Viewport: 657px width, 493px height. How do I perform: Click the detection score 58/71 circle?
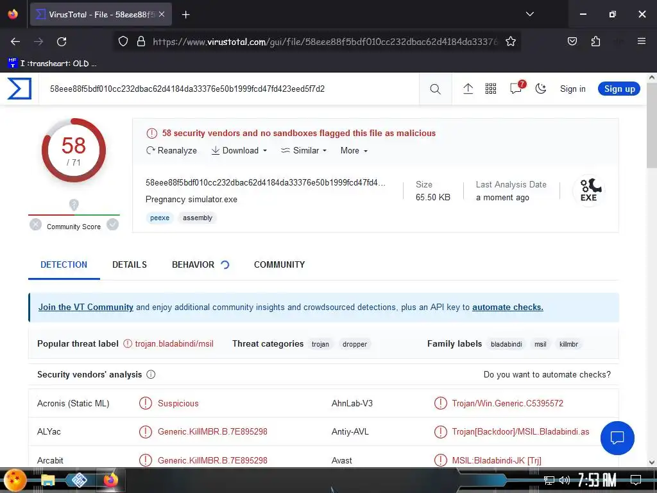tap(74, 150)
